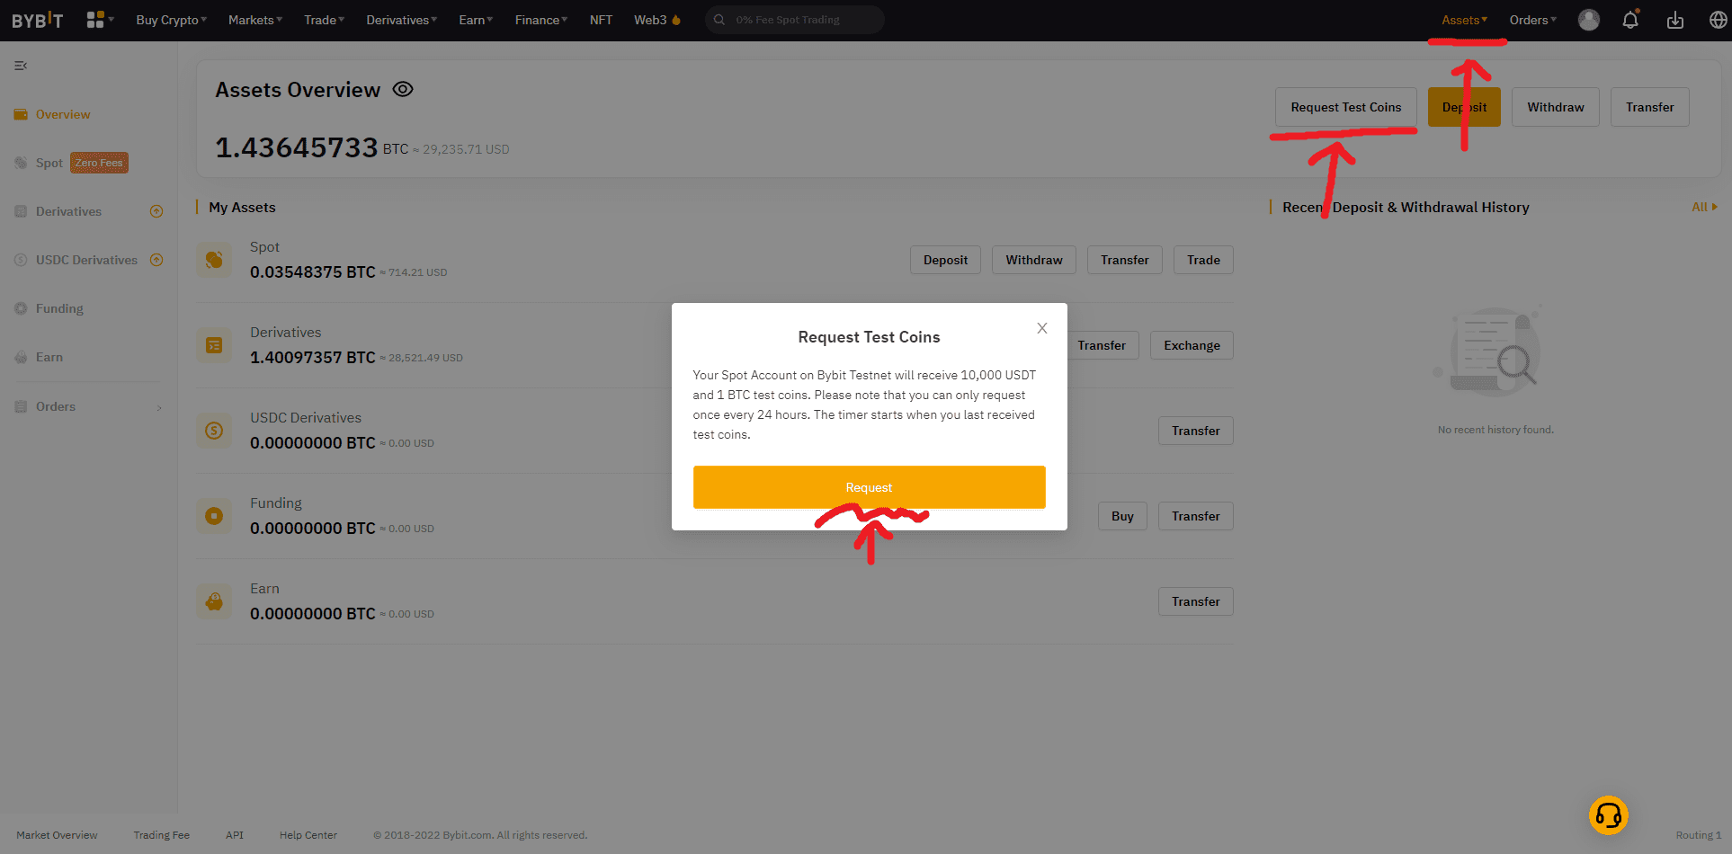1732x854 pixels.
Task: Open the language globe icon
Action: [x=1718, y=20]
